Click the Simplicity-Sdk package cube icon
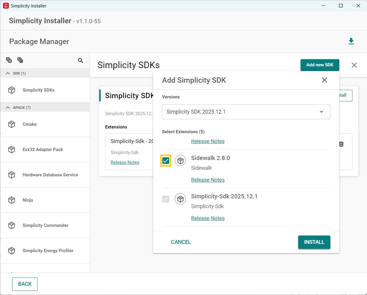367x295 pixels. click(181, 199)
